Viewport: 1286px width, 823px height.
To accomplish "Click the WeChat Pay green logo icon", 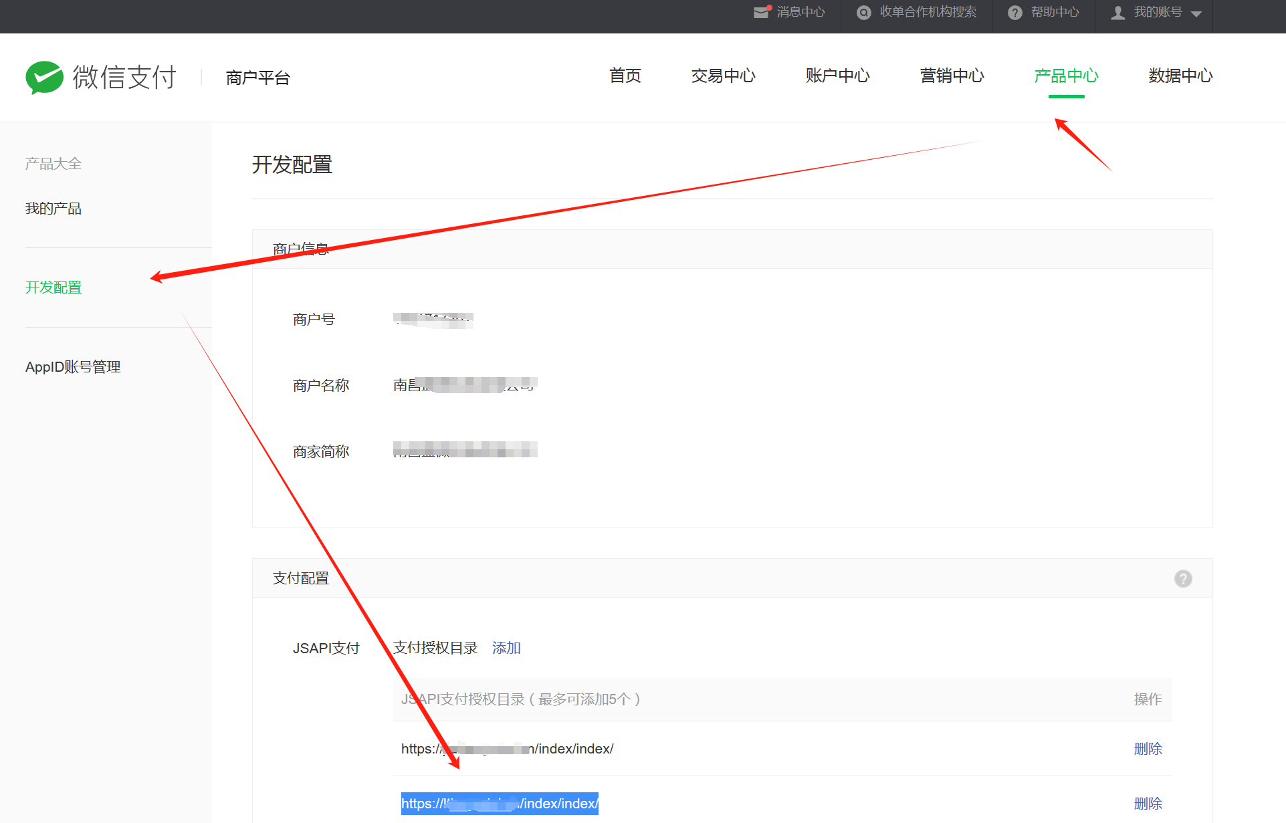I will [x=44, y=77].
